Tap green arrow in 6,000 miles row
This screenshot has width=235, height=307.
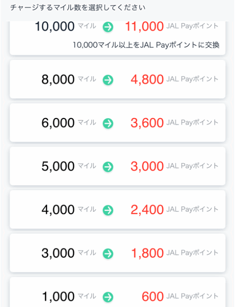(x=108, y=123)
